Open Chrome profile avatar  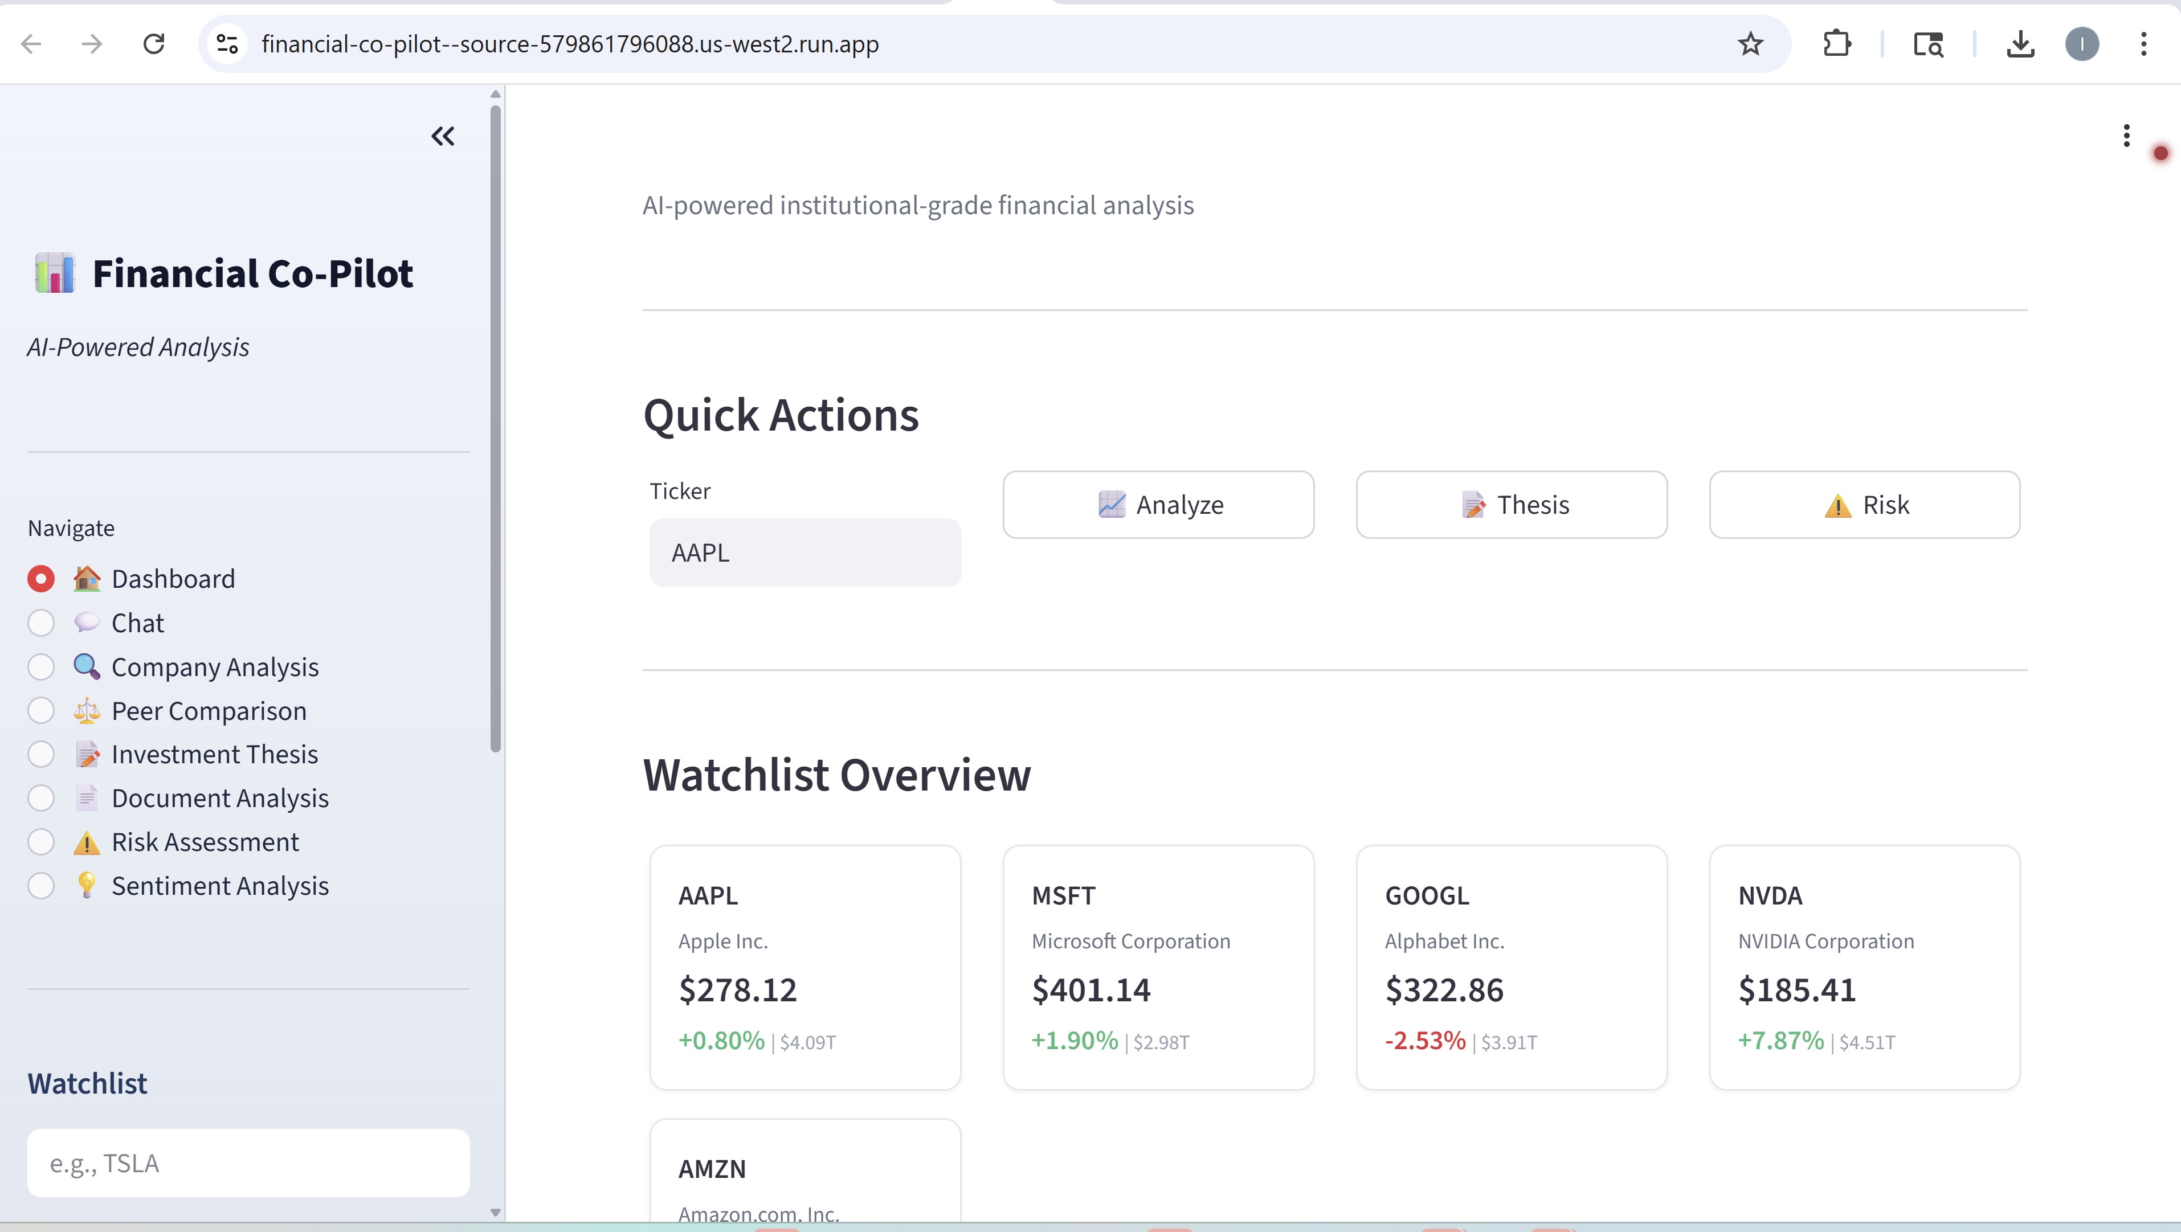2082,44
